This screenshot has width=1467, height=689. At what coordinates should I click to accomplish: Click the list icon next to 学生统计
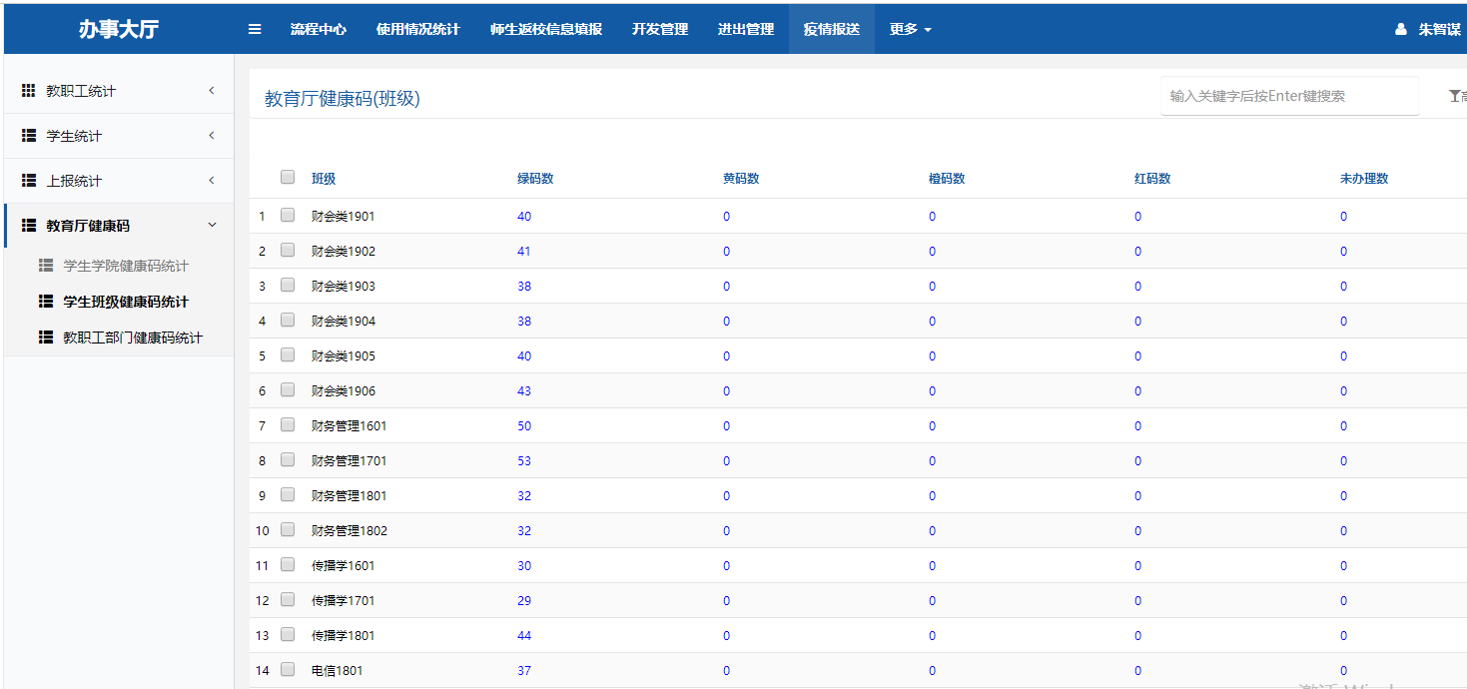click(x=29, y=136)
